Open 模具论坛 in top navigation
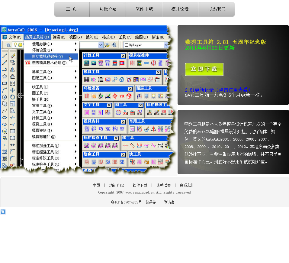Viewport: 289px width, 263px height. 180,9
